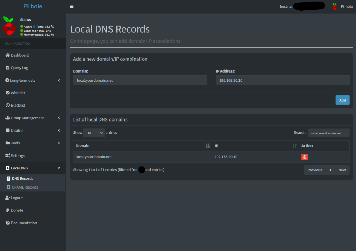The height and width of the screenshot is (251, 356).
Task: Delete the local.yourdomain.net record with trash icon
Action: coord(305,157)
